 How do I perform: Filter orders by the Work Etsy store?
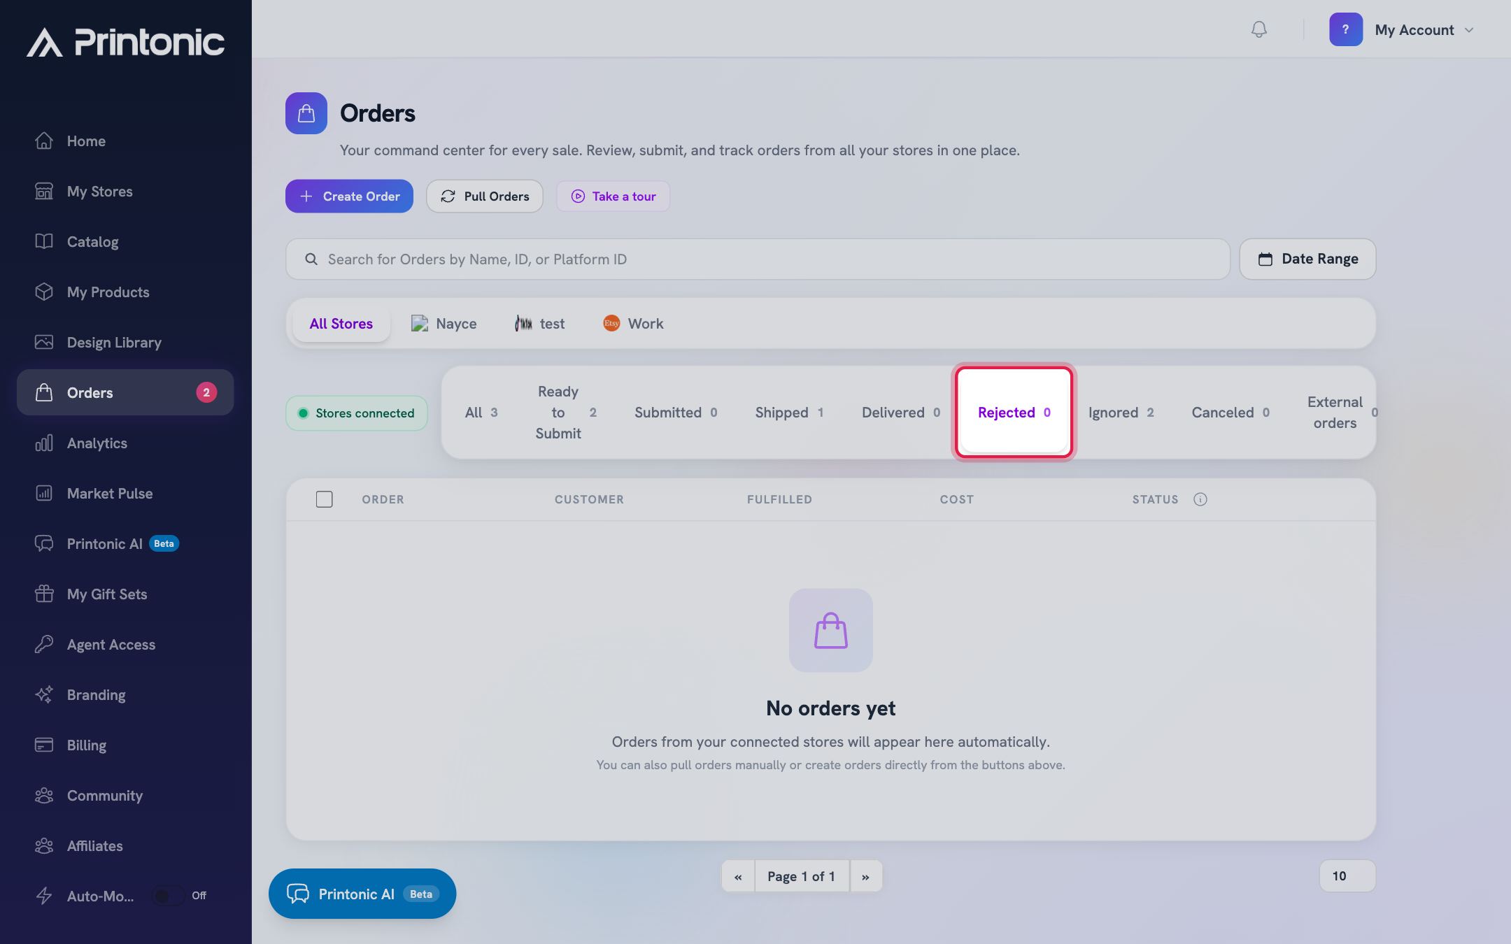click(x=633, y=324)
